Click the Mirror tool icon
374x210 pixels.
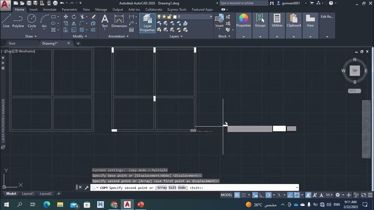(74, 23)
